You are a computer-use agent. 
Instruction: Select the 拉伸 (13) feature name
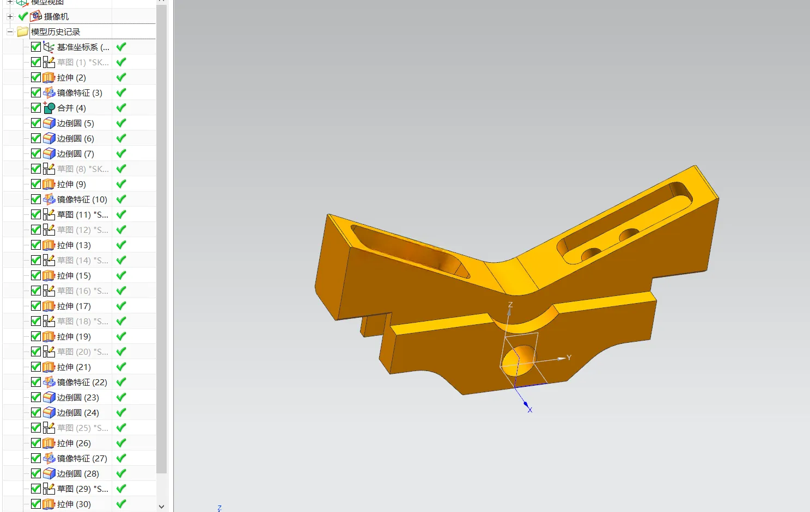(x=74, y=245)
